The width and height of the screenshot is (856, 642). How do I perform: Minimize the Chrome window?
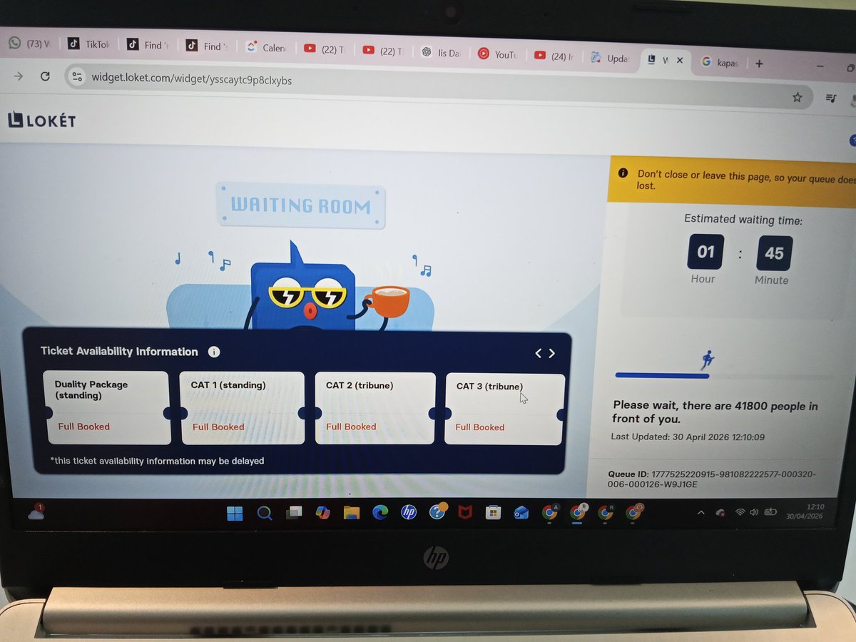click(x=820, y=66)
